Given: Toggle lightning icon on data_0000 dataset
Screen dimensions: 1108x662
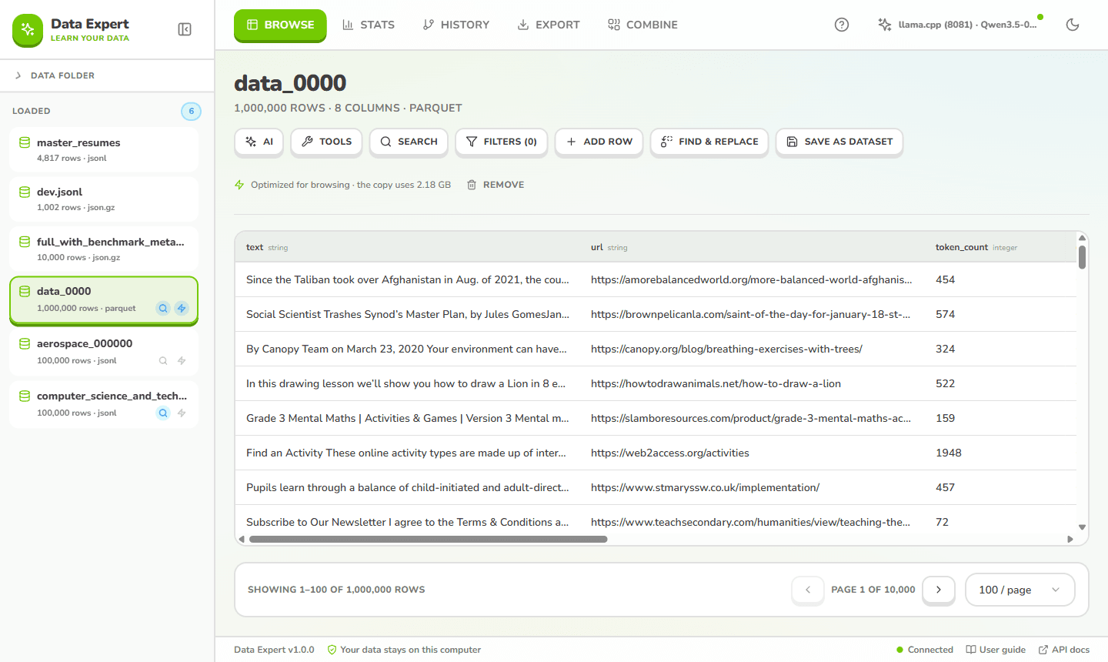Looking at the screenshot, I should [x=182, y=308].
